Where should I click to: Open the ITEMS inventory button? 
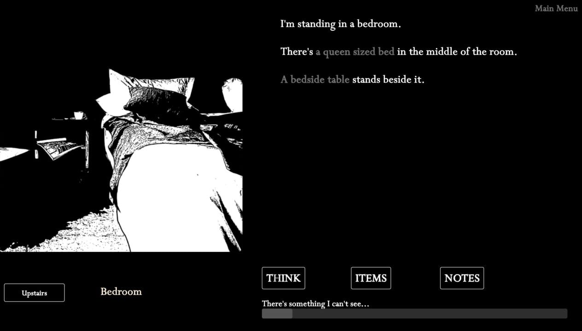(x=371, y=278)
